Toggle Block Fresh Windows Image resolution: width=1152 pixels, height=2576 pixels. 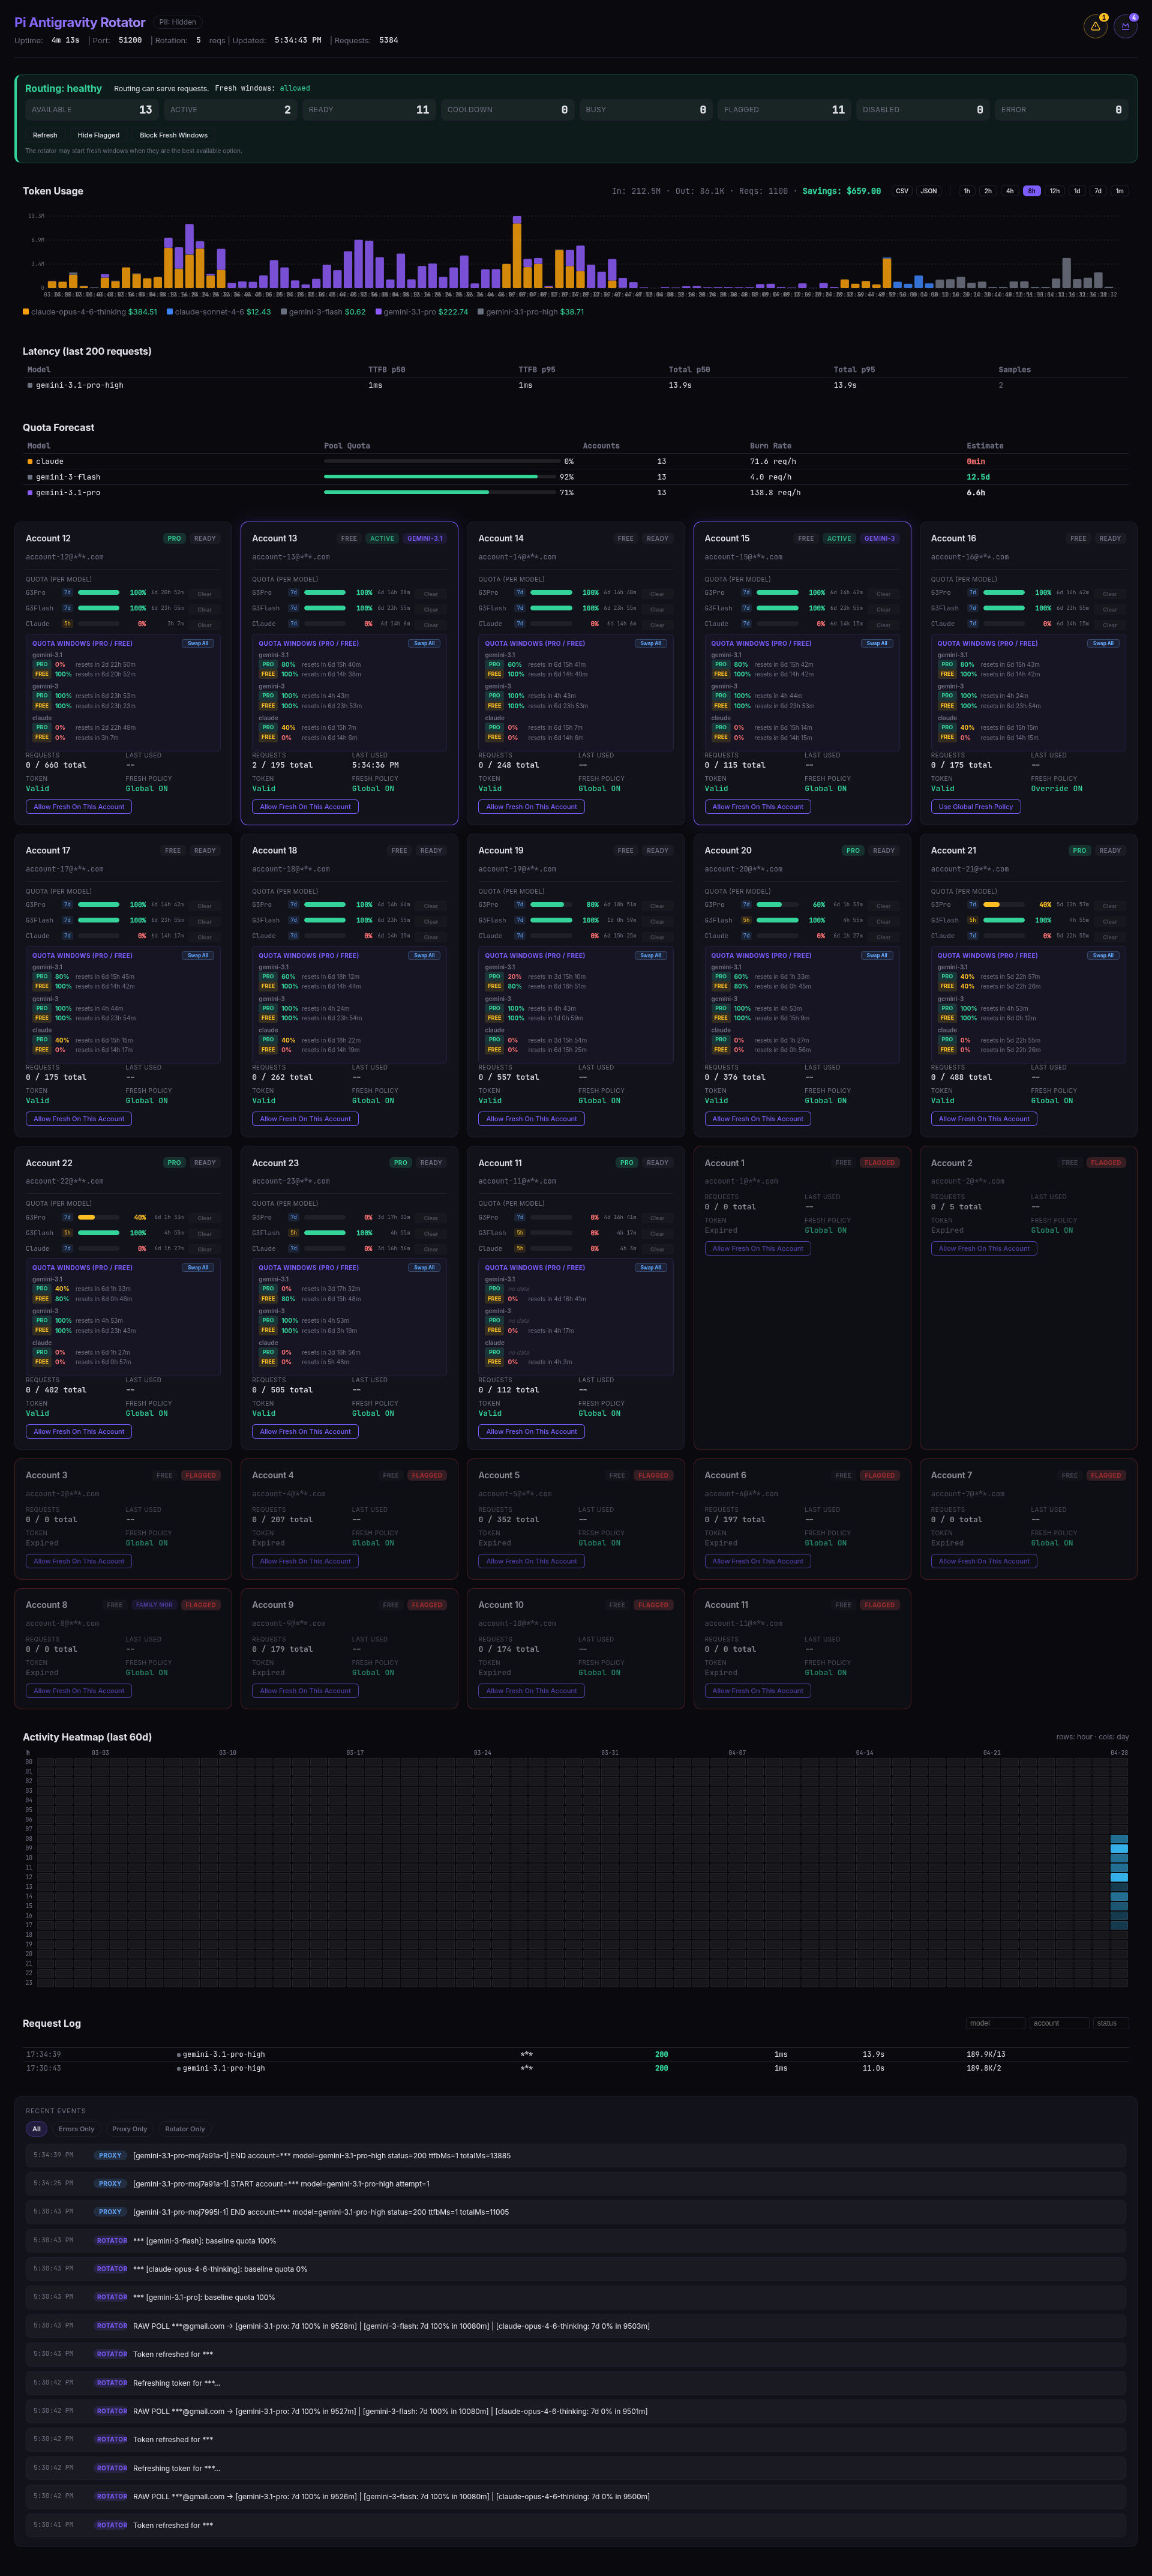(174, 135)
